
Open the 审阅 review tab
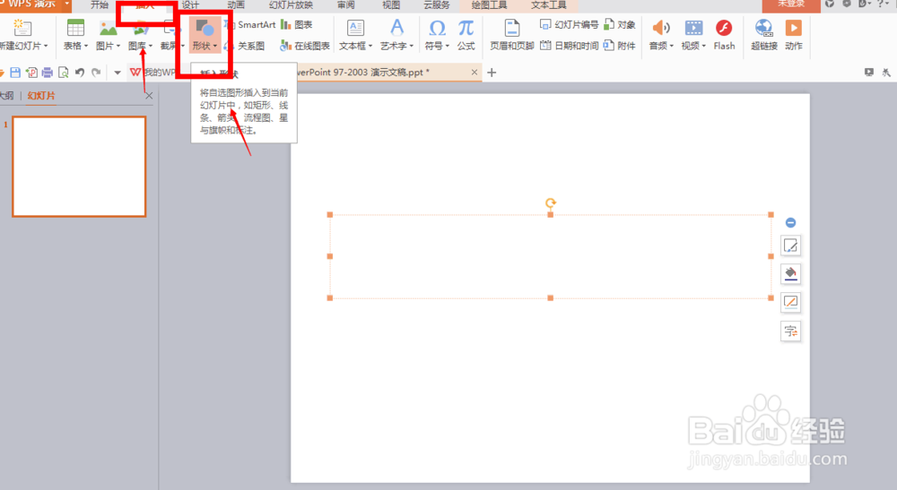345,4
